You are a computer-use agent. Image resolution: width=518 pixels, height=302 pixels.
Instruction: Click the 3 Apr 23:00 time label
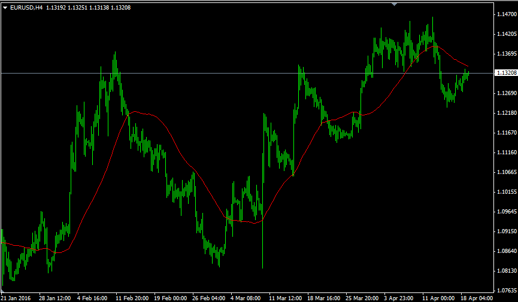pos(399,298)
